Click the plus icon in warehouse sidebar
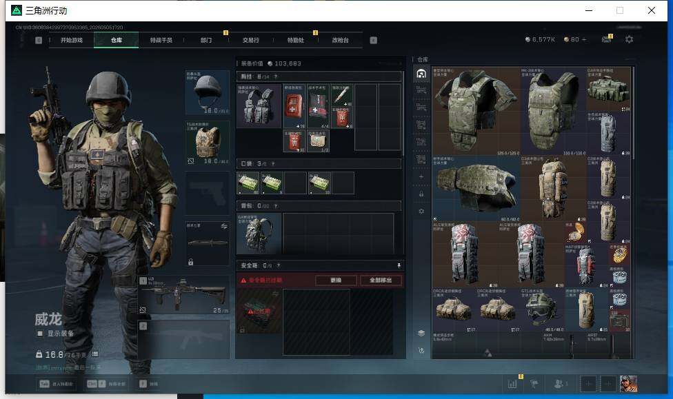This screenshot has height=399, width=673. click(x=421, y=177)
